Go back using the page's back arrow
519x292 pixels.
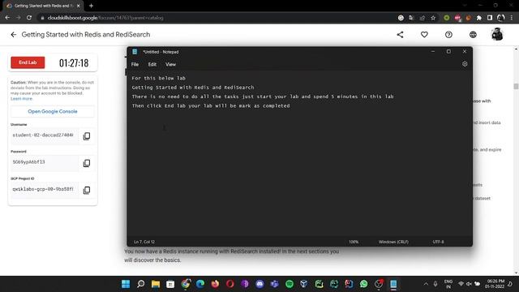(13, 34)
